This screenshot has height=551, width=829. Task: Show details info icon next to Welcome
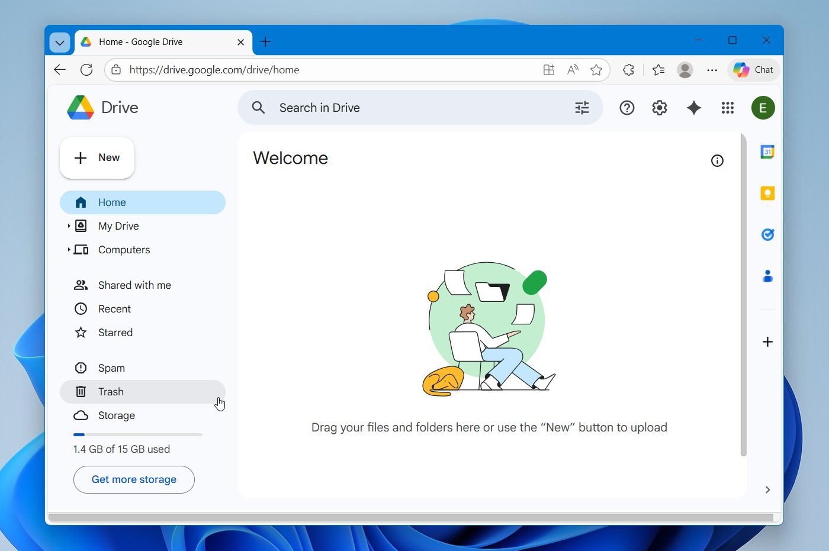(717, 161)
